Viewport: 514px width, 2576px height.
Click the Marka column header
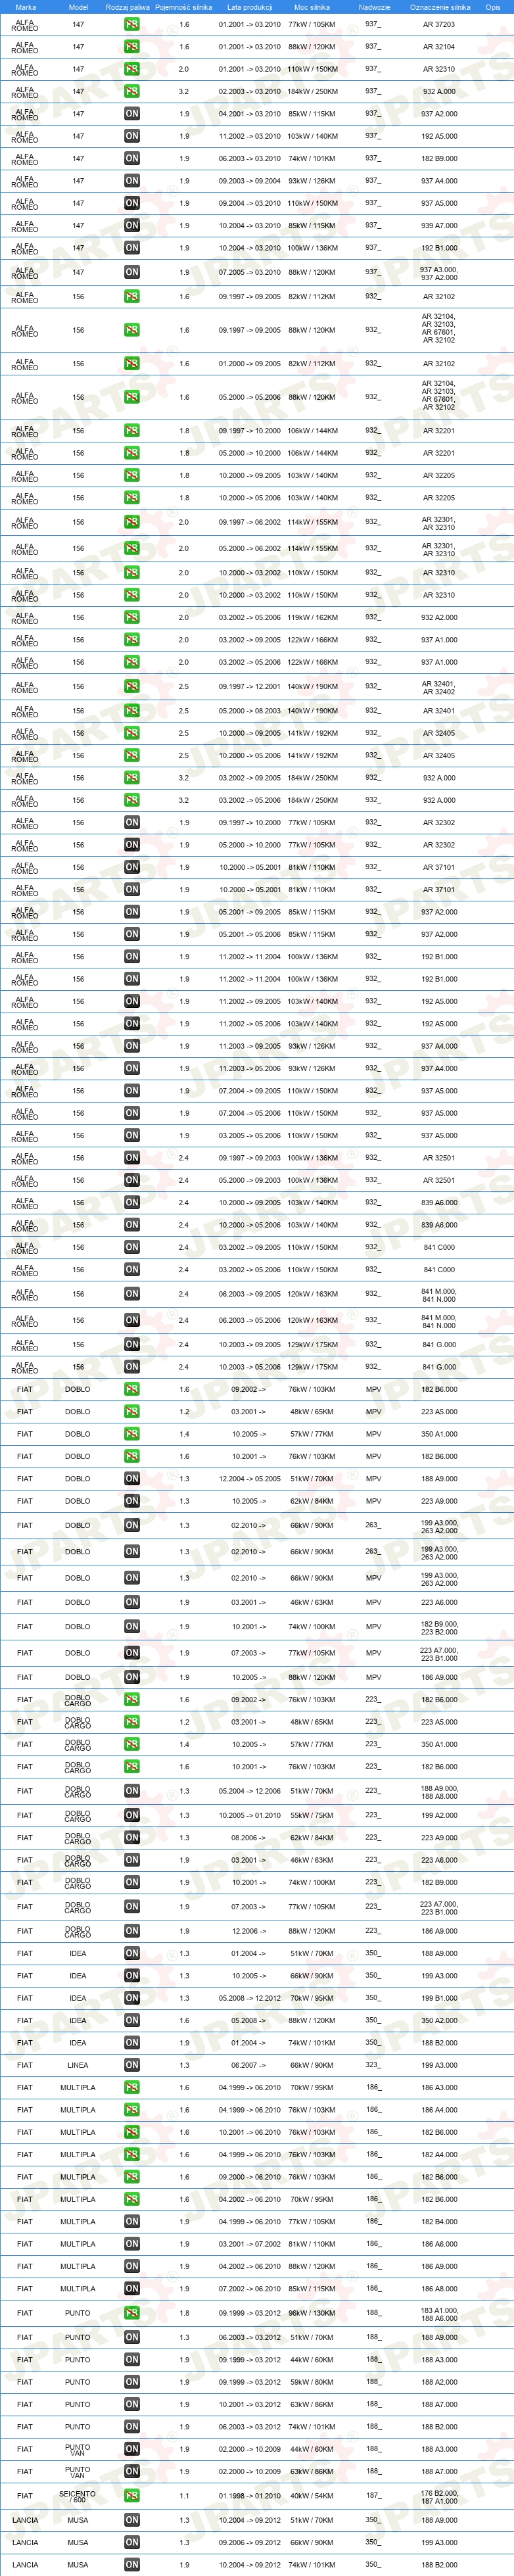[25, 7]
